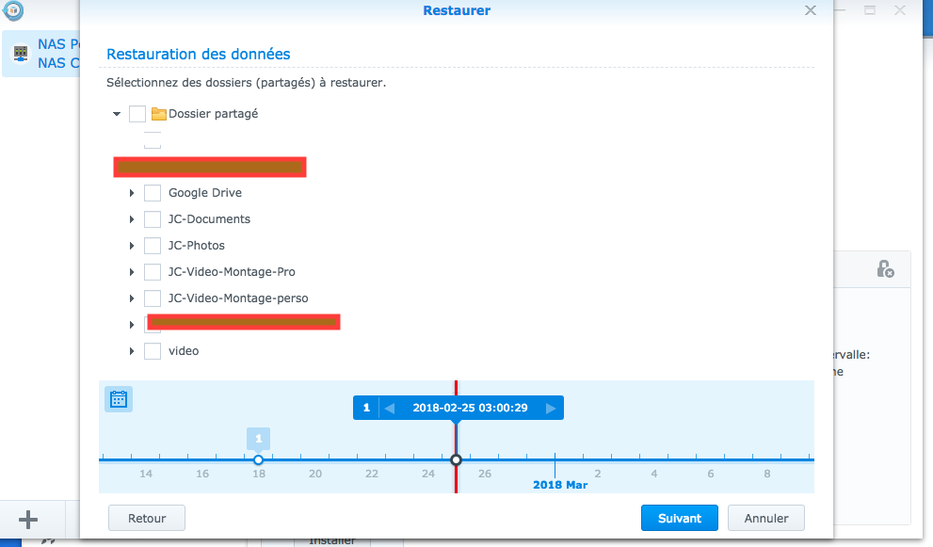The image size is (933, 547).
Task: Expand the video folder
Action: tap(132, 351)
